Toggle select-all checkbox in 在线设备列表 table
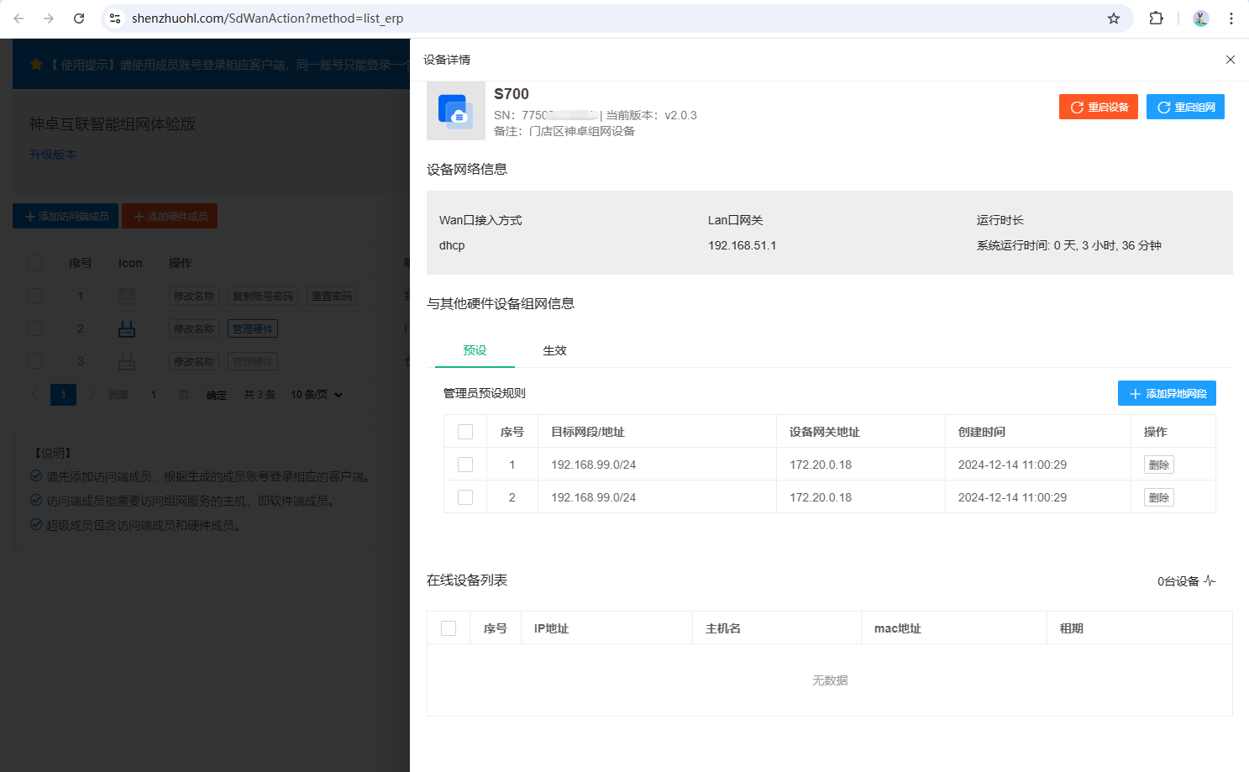Image resolution: width=1249 pixels, height=772 pixels. pos(449,628)
